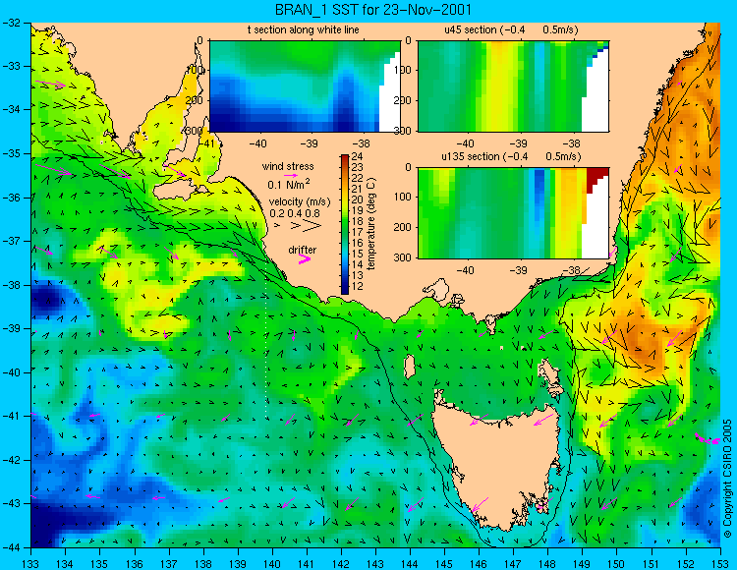This screenshot has height=570, width=737.
Task: Click main map latitude axis label -37
Action: click(12, 241)
